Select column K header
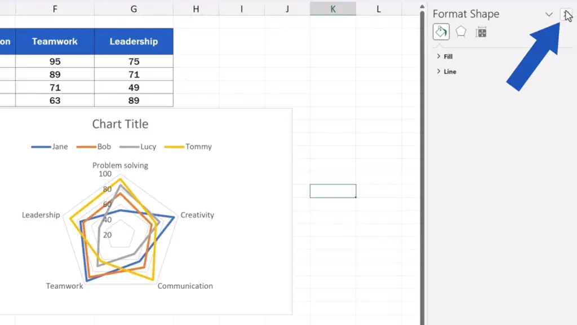Viewport: 577px width, 325px height. tap(332, 9)
